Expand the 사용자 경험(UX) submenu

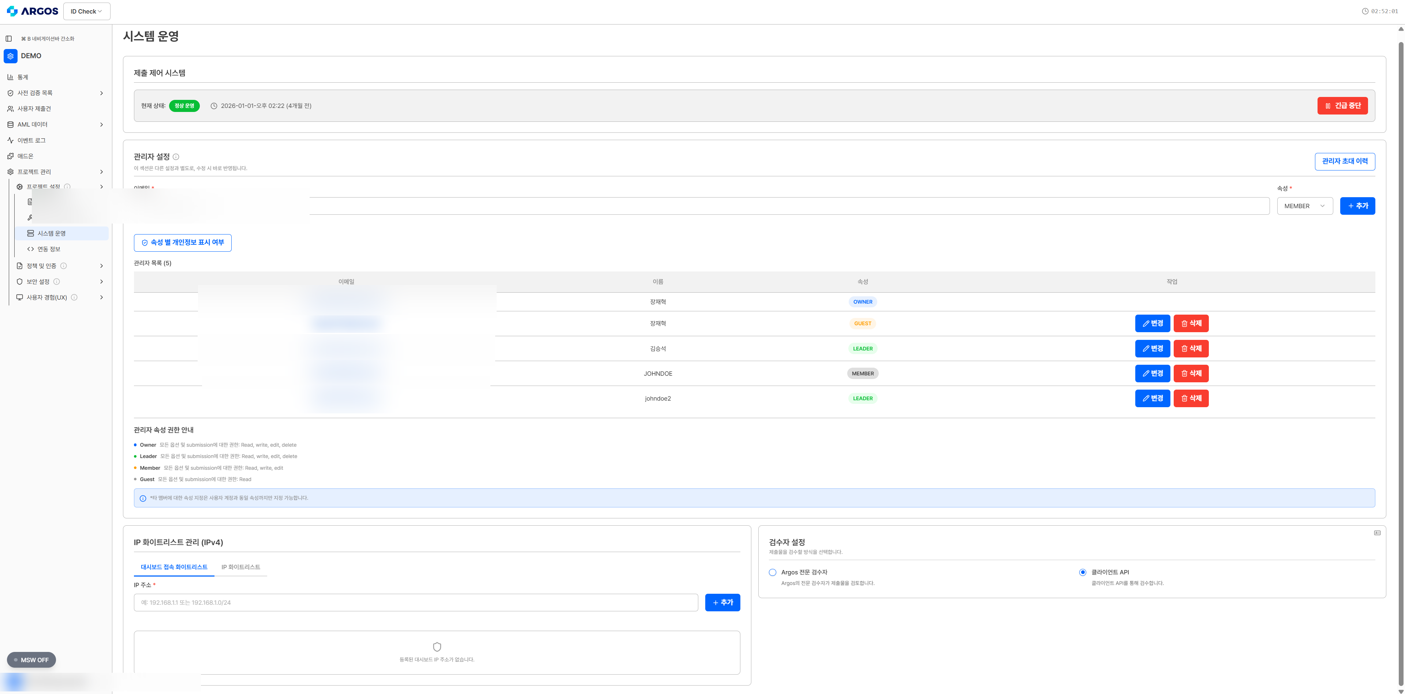[101, 298]
